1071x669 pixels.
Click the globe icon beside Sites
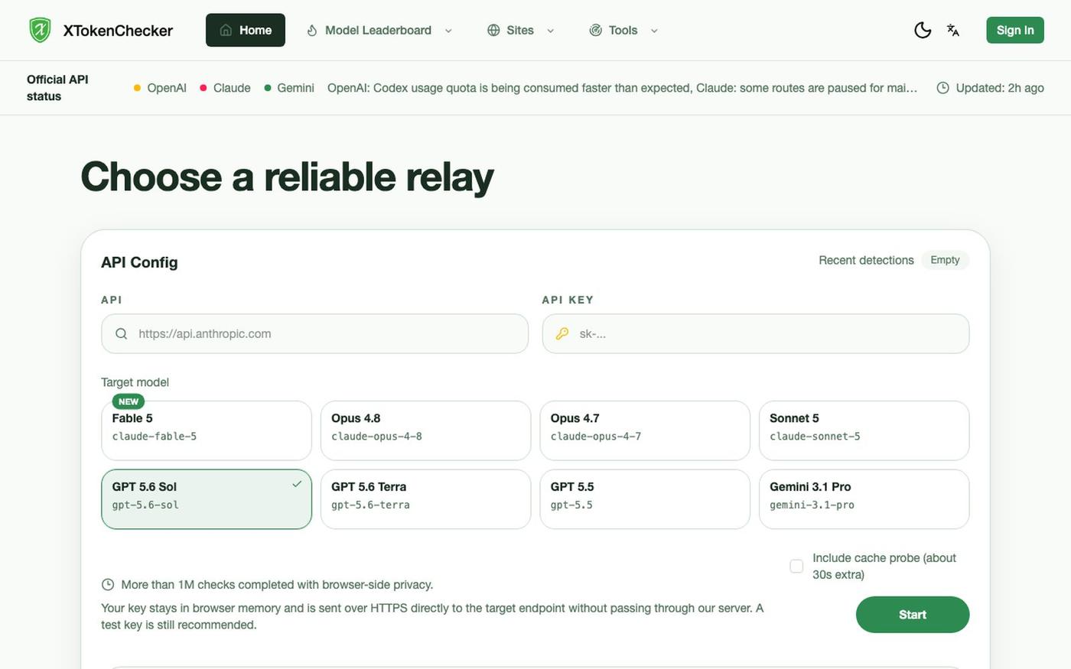pyautogui.click(x=493, y=30)
